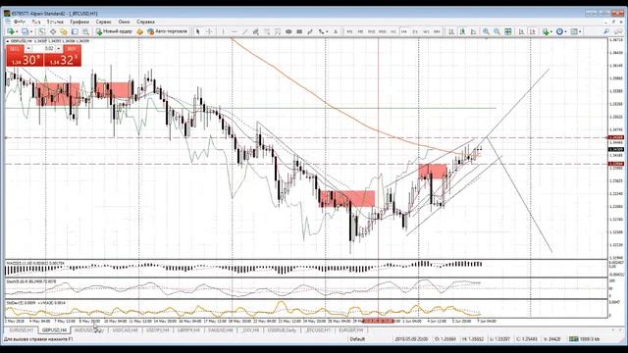628x353 pixels.
Task: Toggle the Data Window crosshair-circle icon
Action: [x=53, y=31]
